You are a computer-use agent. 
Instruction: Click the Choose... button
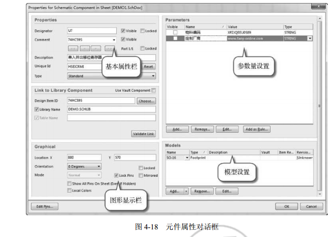coord(146,101)
